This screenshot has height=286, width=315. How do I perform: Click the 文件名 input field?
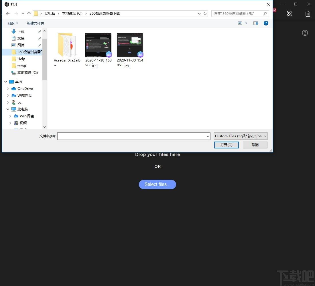point(132,136)
